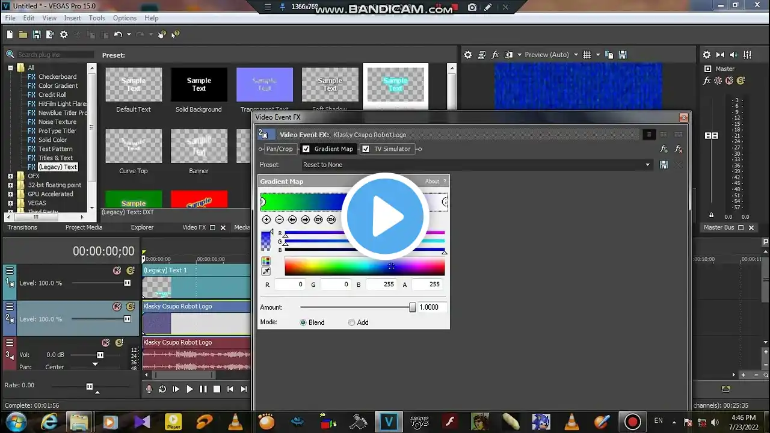The height and width of the screenshot is (433, 770).
Task: Select the Solid Background preset thumbnail
Action: (x=199, y=85)
